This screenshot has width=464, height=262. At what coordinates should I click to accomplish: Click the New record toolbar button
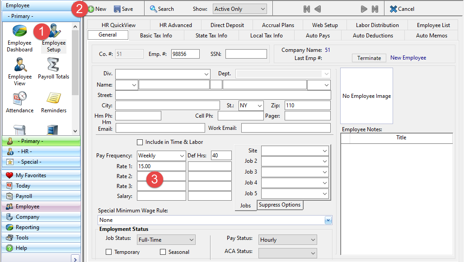[97, 9]
